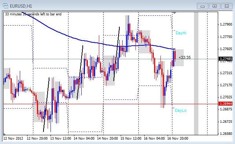Click the 13 Nov 12:00 time label

(x=60, y=138)
